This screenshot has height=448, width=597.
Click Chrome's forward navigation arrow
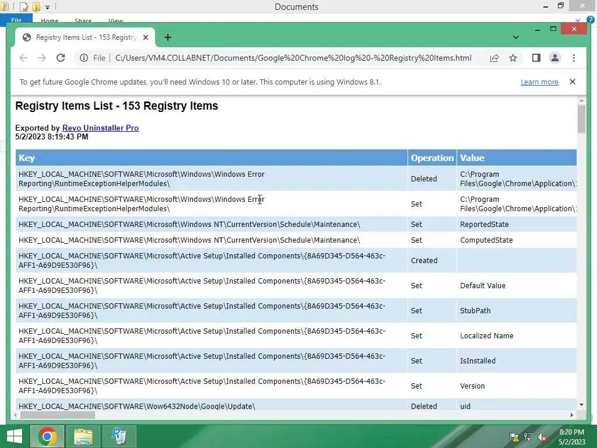[42, 58]
